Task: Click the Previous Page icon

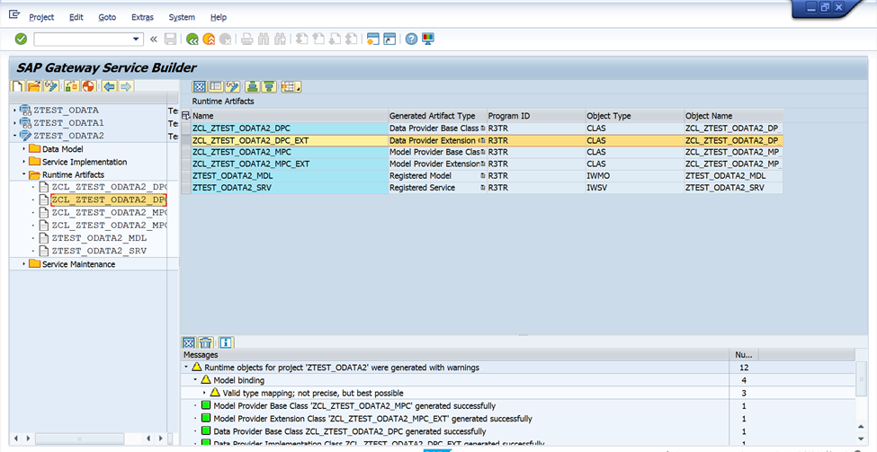Action: 318,40
